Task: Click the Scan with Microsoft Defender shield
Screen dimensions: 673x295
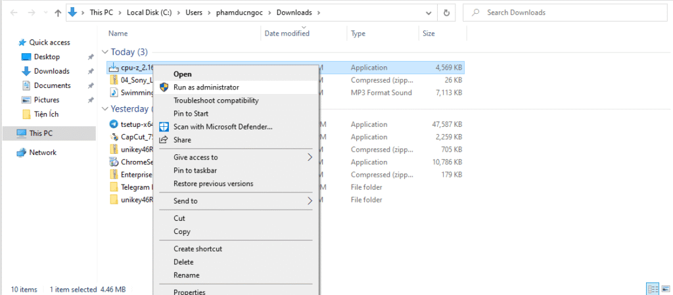Action: click(x=164, y=127)
